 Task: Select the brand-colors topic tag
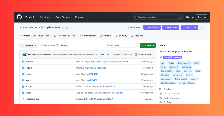coord(167,71)
